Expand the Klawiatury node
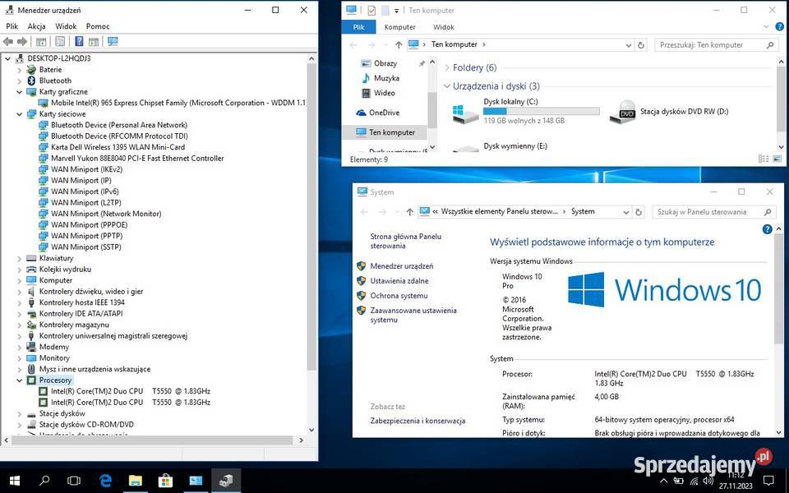The image size is (789, 493). tap(19, 259)
